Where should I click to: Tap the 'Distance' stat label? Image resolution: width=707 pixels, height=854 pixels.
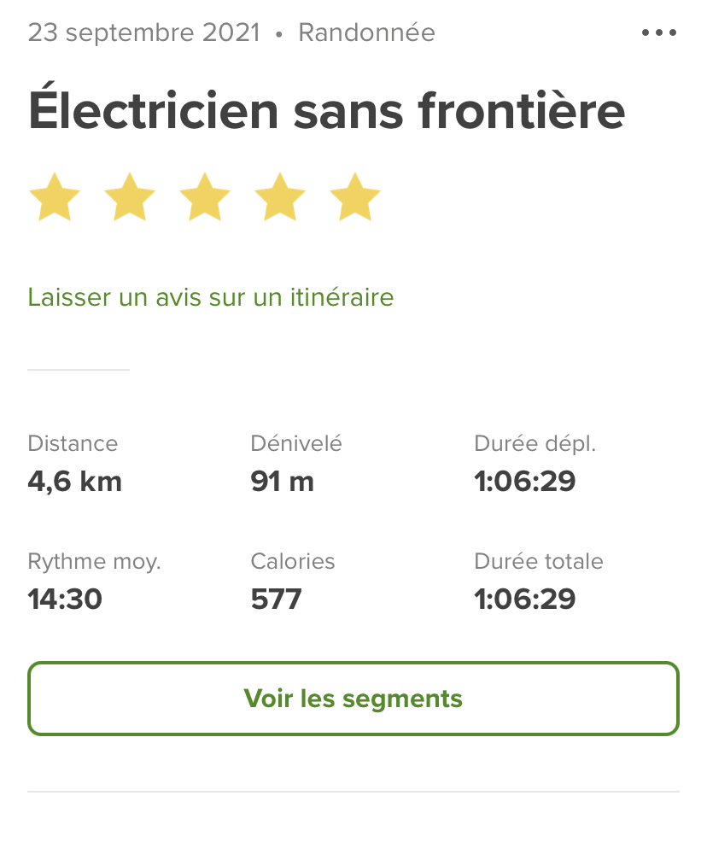click(x=73, y=443)
